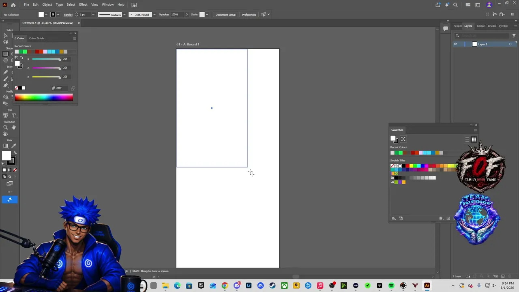This screenshot has width=519, height=292.
Task: Open the File menu
Action: coord(26,5)
